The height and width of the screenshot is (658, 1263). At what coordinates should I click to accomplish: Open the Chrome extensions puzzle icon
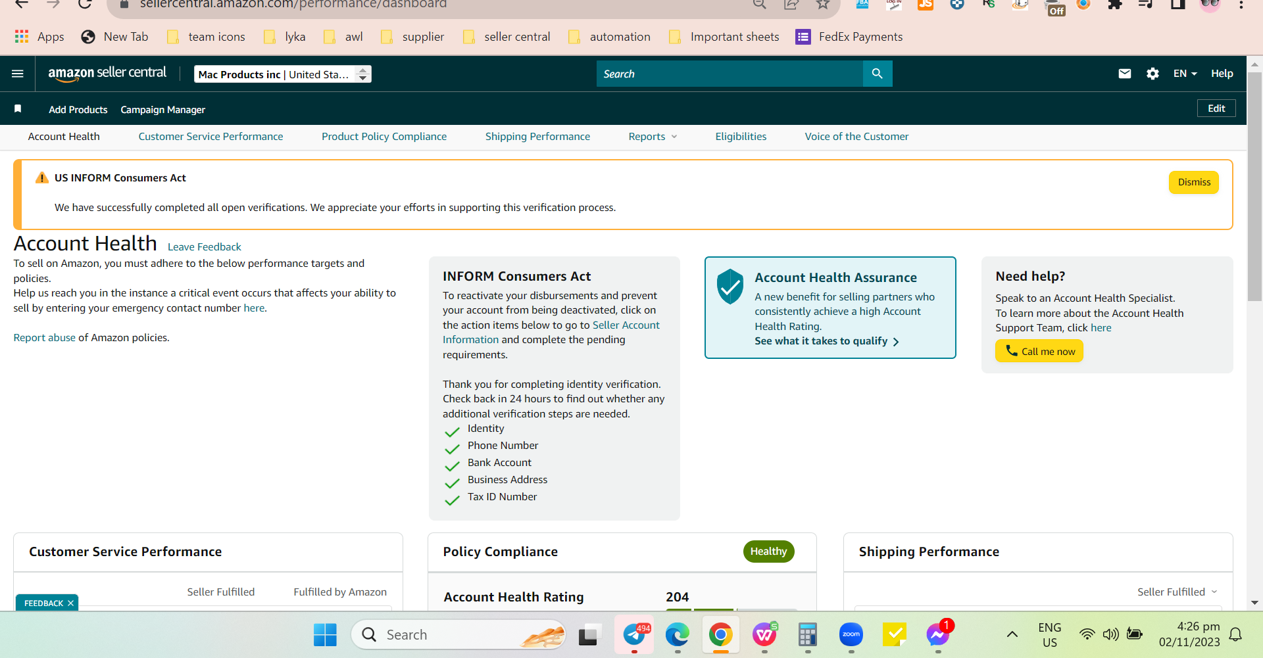pyautogui.click(x=1115, y=5)
